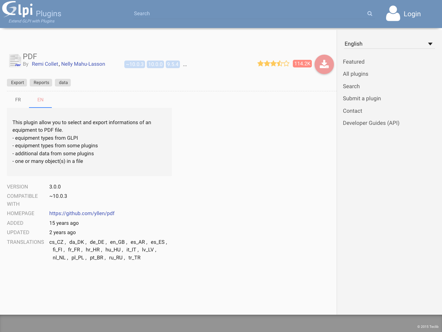Screen dimensions: 442x332
Task: Click the Reports tag
Action: click(41, 83)
